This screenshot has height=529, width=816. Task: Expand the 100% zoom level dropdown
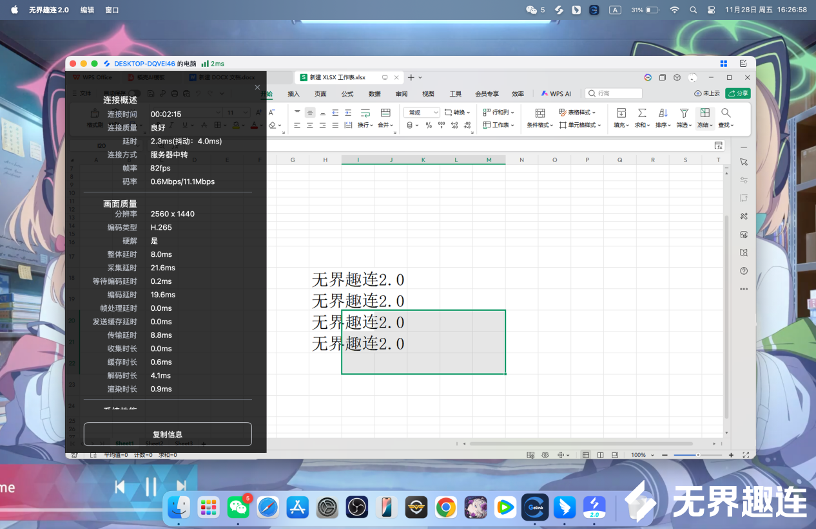pos(641,455)
